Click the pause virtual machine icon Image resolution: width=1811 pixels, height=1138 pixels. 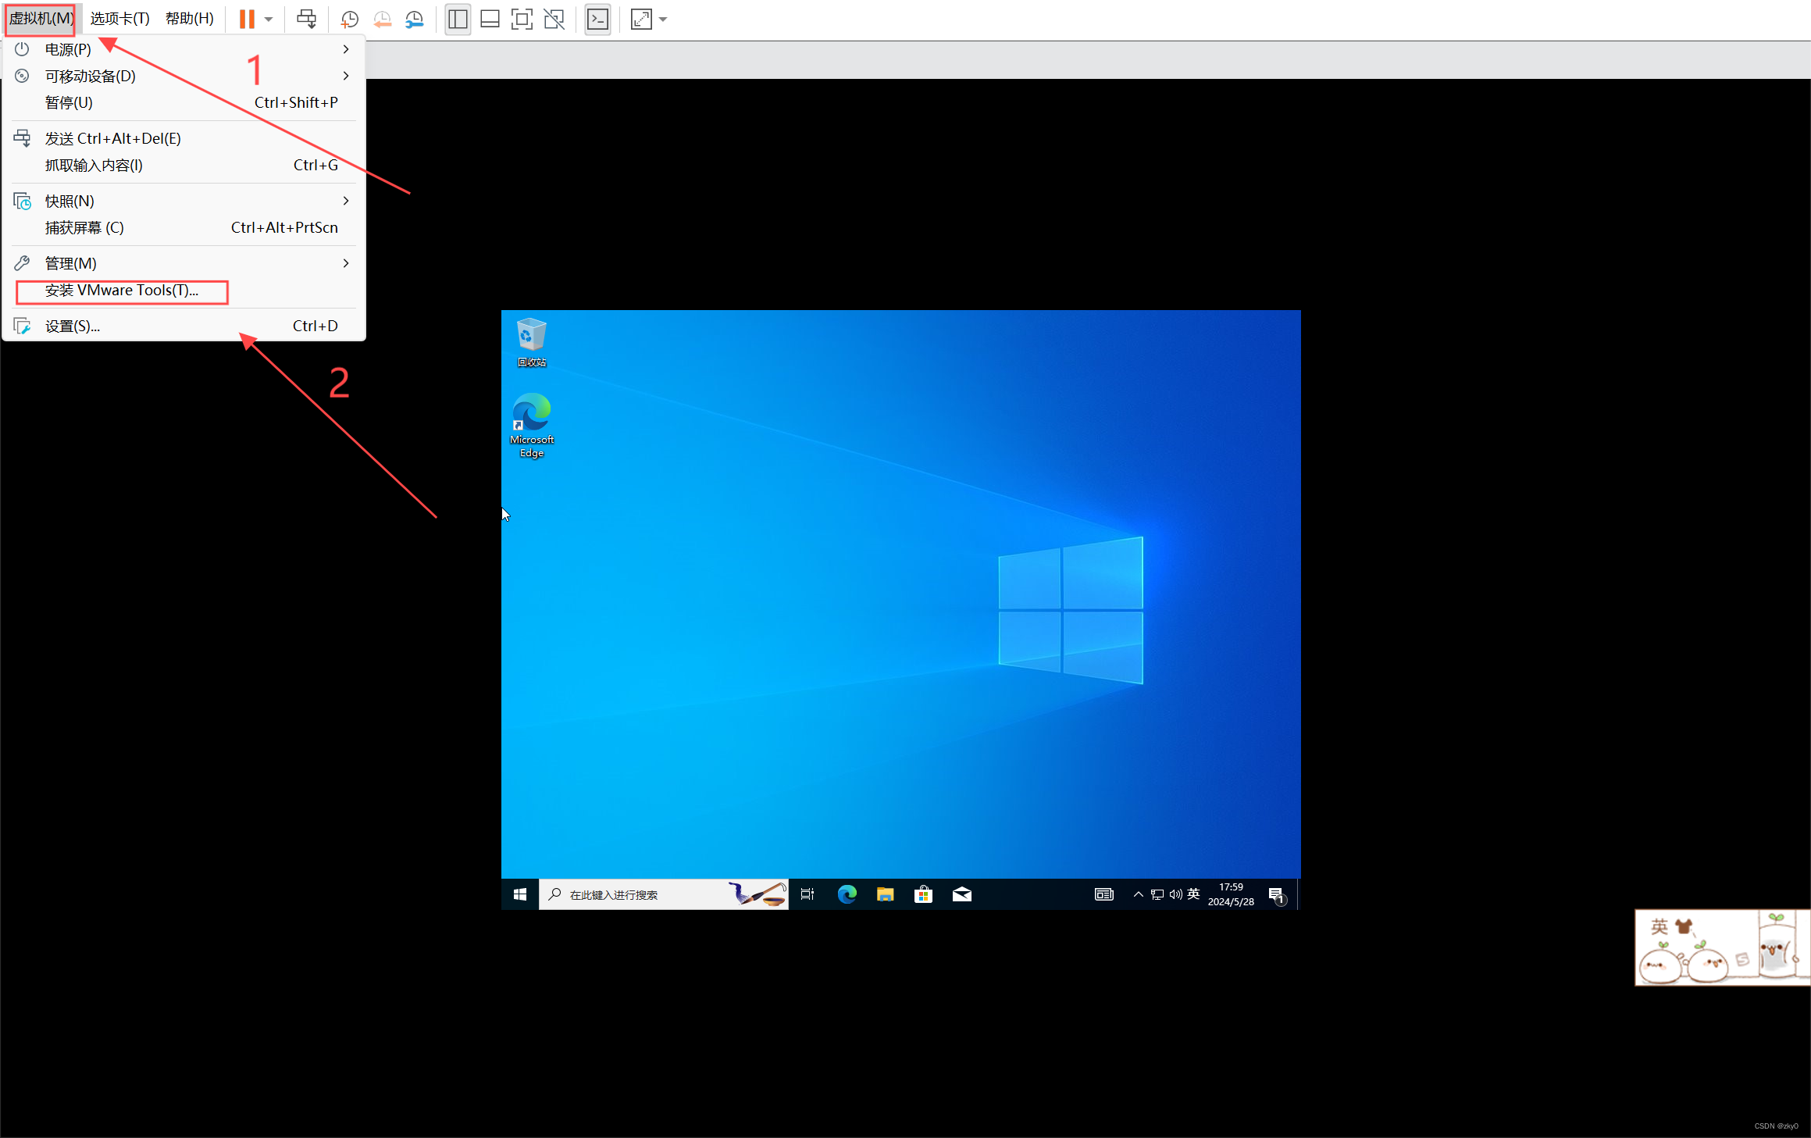(247, 19)
